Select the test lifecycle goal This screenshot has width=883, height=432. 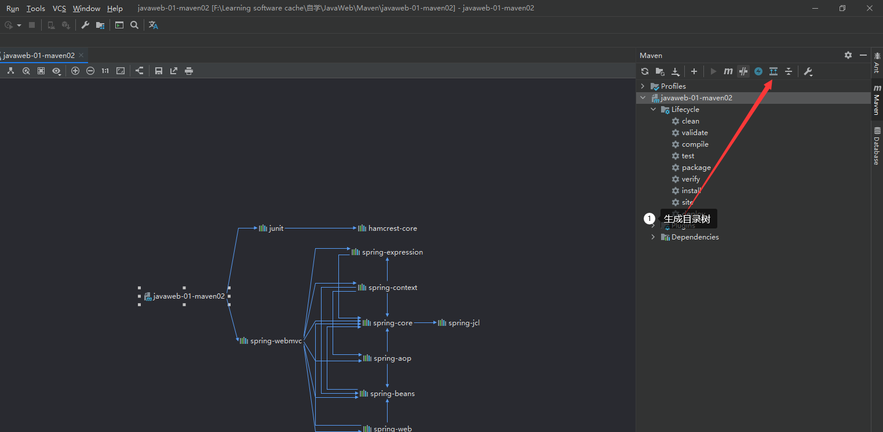click(688, 155)
